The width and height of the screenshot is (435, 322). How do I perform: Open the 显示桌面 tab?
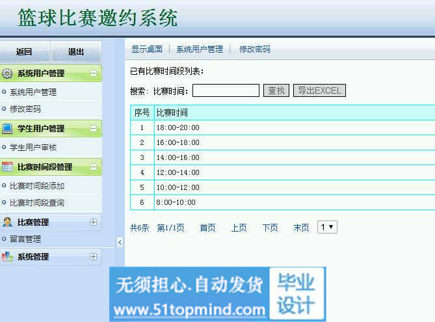click(147, 49)
